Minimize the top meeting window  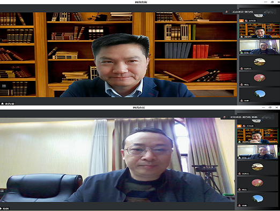266,2
